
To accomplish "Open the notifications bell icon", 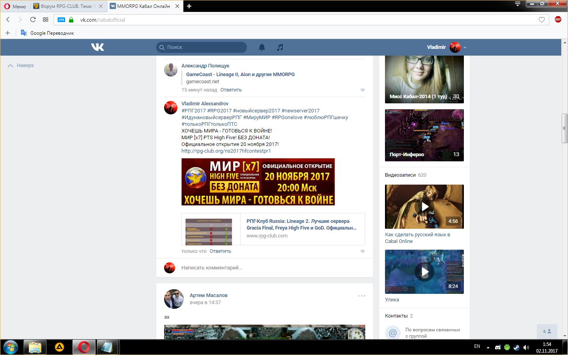I will coord(262,47).
